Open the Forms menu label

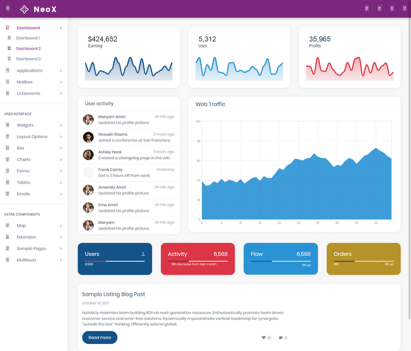(x=23, y=171)
